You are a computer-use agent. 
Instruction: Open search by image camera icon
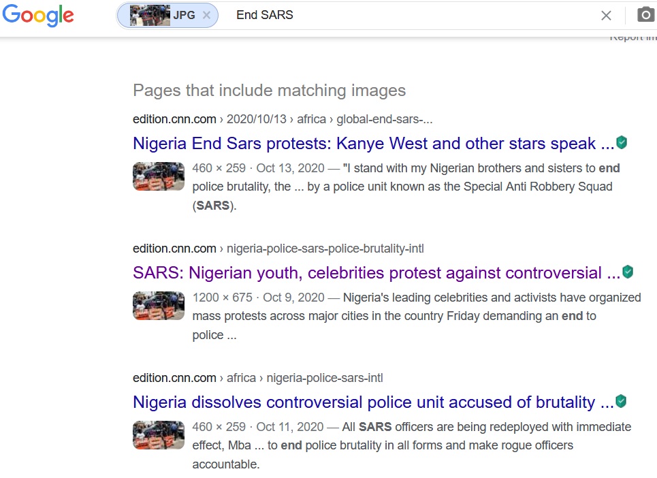645,15
